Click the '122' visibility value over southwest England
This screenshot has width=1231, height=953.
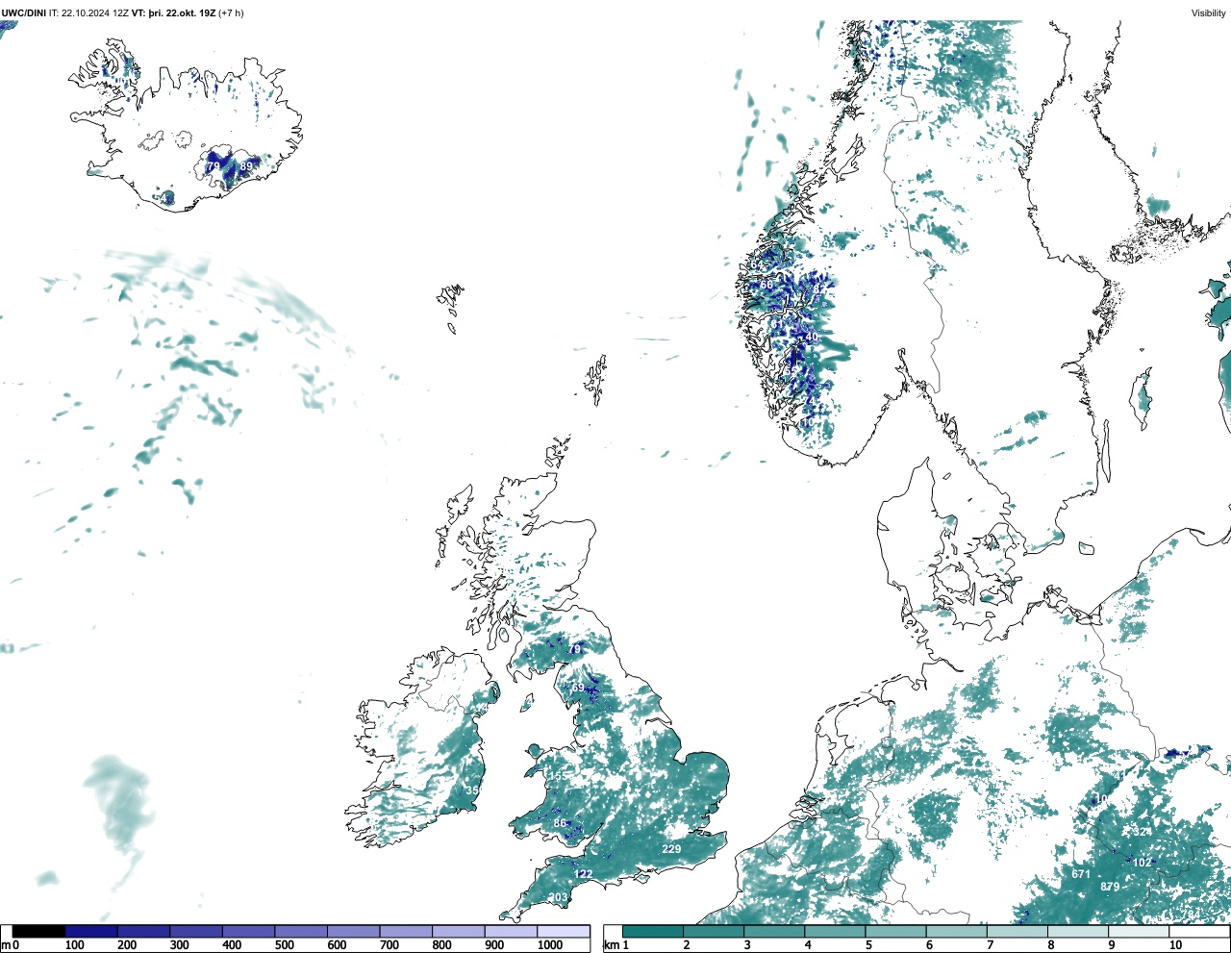(584, 874)
